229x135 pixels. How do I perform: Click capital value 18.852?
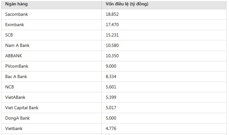[x=112, y=14]
